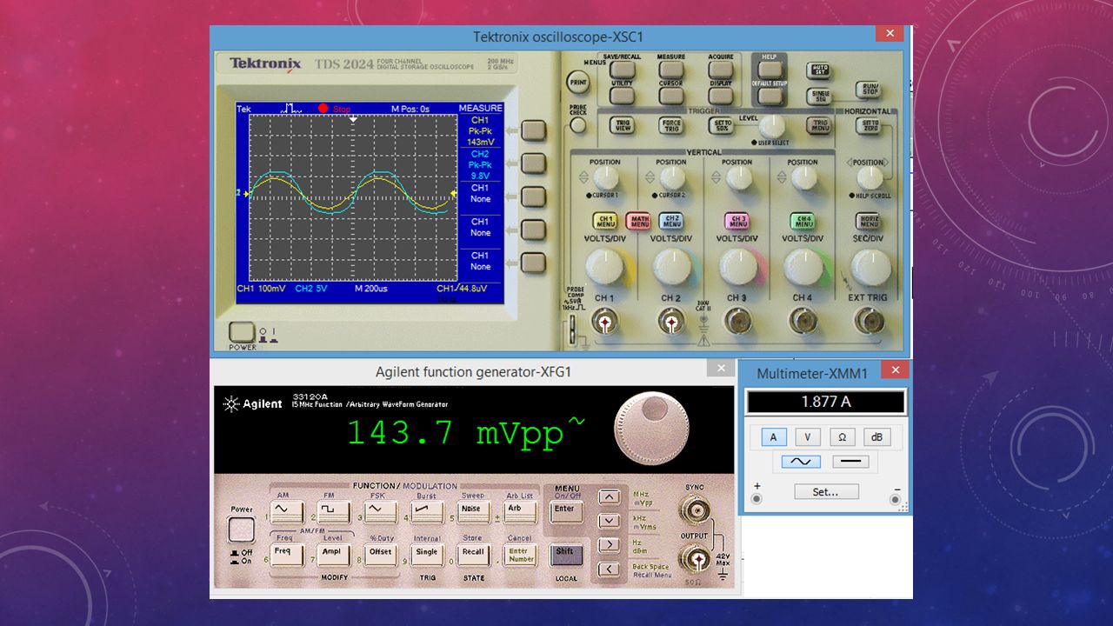
Task: Open the CH 4 MENU
Action: [x=803, y=221]
